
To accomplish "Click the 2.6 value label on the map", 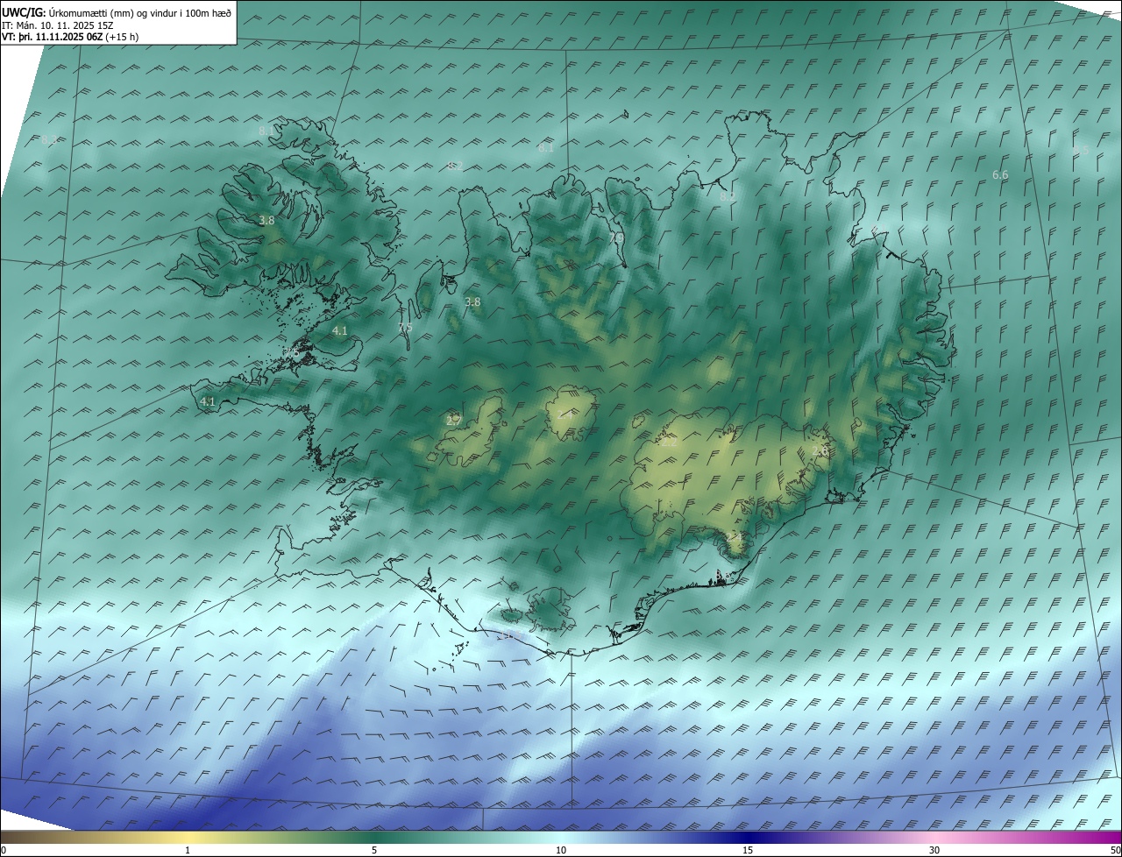I will point(820,450).
